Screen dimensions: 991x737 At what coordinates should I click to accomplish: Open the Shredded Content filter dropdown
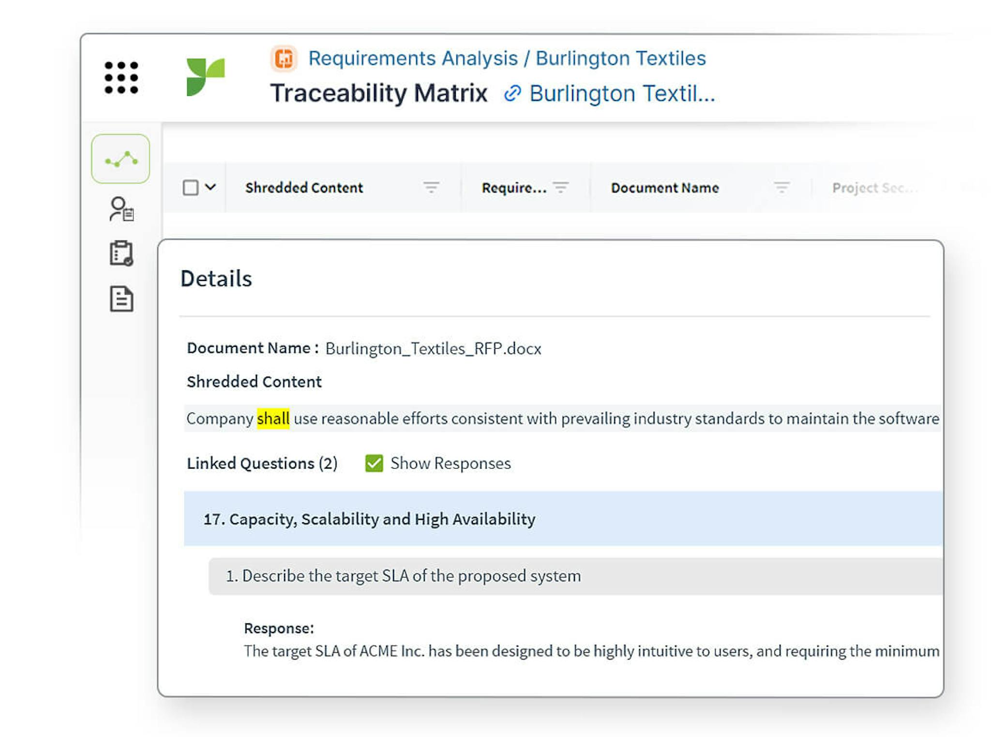(x=431, y=186)
